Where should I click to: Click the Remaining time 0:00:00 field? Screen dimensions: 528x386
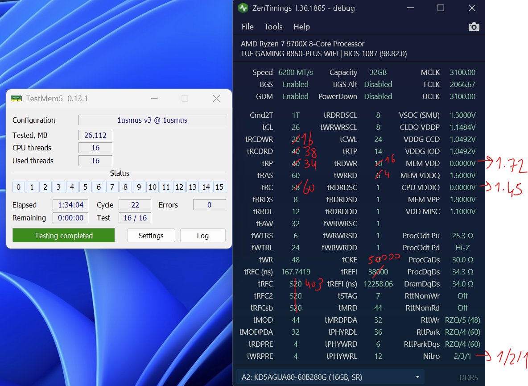point(70,218)
